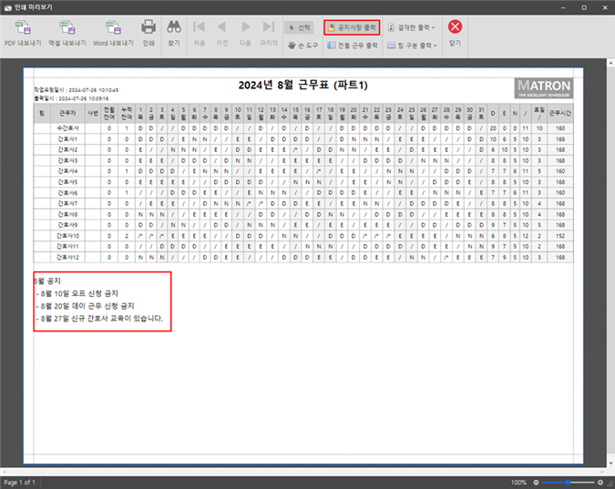Print using the 인쇄 printer icon
This screenshot has width=615, height=489.
pos(149,28)
